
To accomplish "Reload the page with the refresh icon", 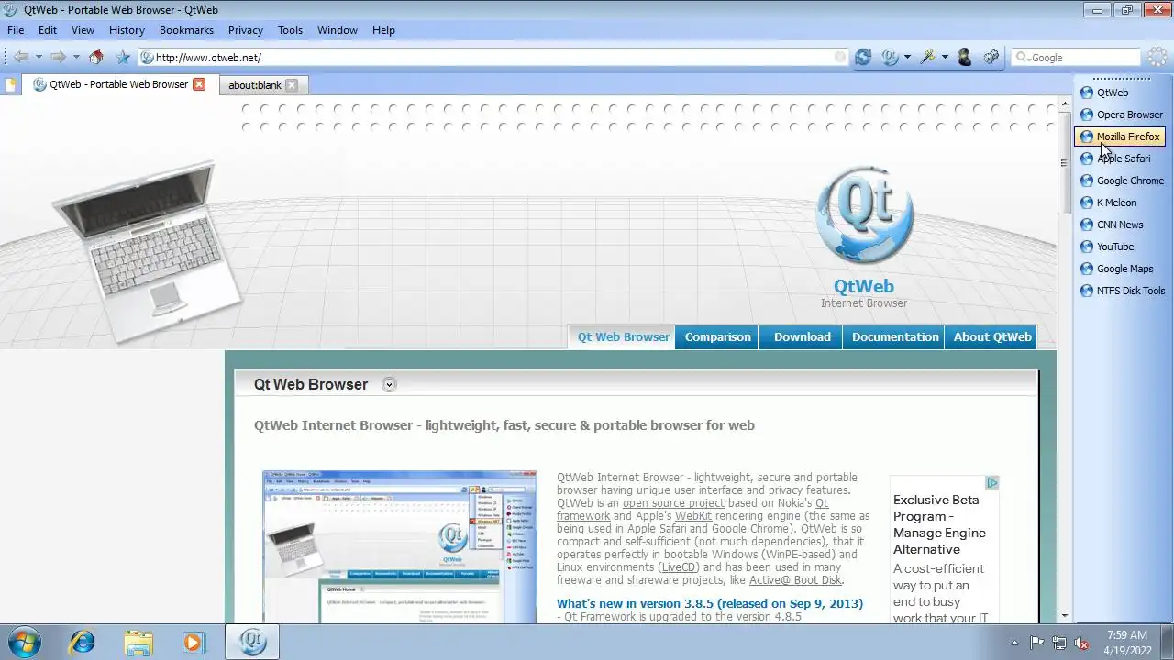I will point(863,57).
